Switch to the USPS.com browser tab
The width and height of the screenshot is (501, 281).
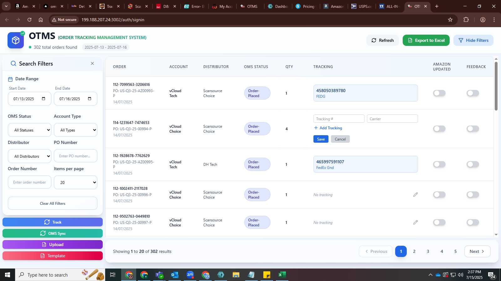pyautogui.click(x=361, y=6)
